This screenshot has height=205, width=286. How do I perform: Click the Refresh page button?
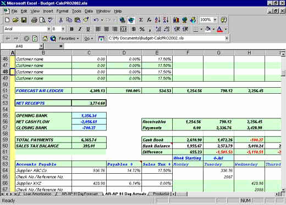35,38
